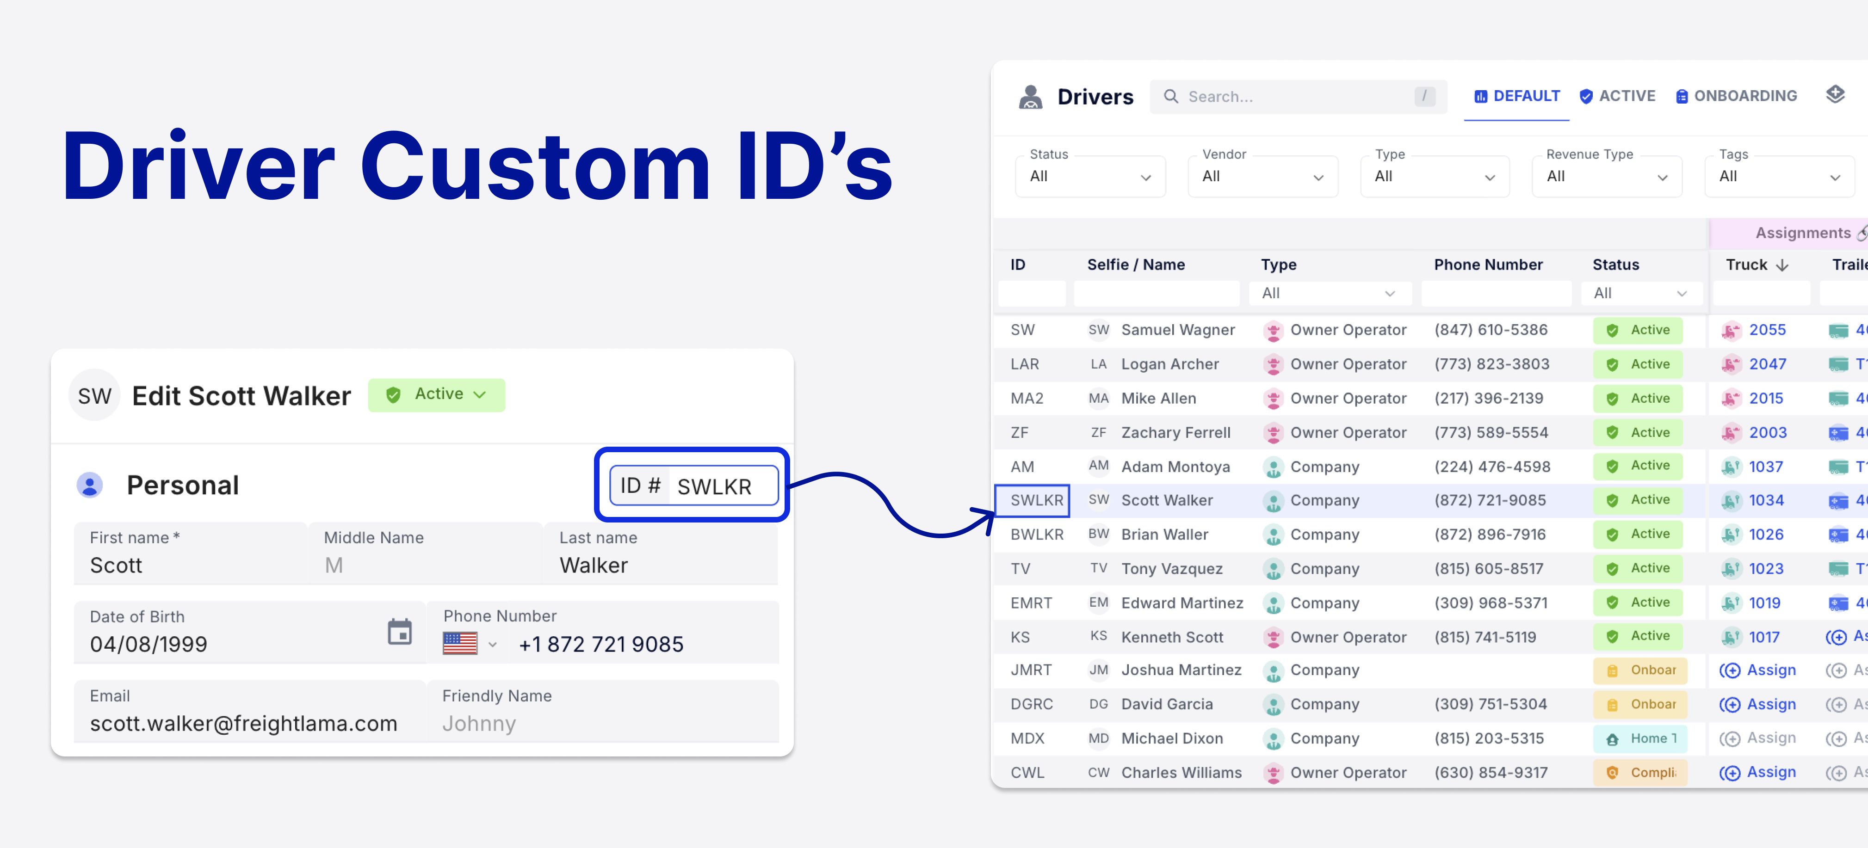Click the search magnifier icon
Screen dimensions: 1868x848
(1170, 96)
